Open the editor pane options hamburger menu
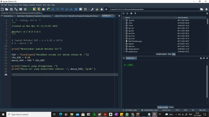Screen dimensions: 209x117 119,16
